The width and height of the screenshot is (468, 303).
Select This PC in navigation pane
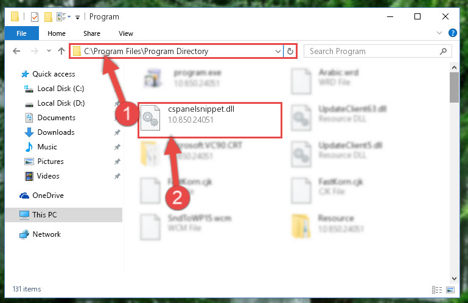[x=63, y=215]
